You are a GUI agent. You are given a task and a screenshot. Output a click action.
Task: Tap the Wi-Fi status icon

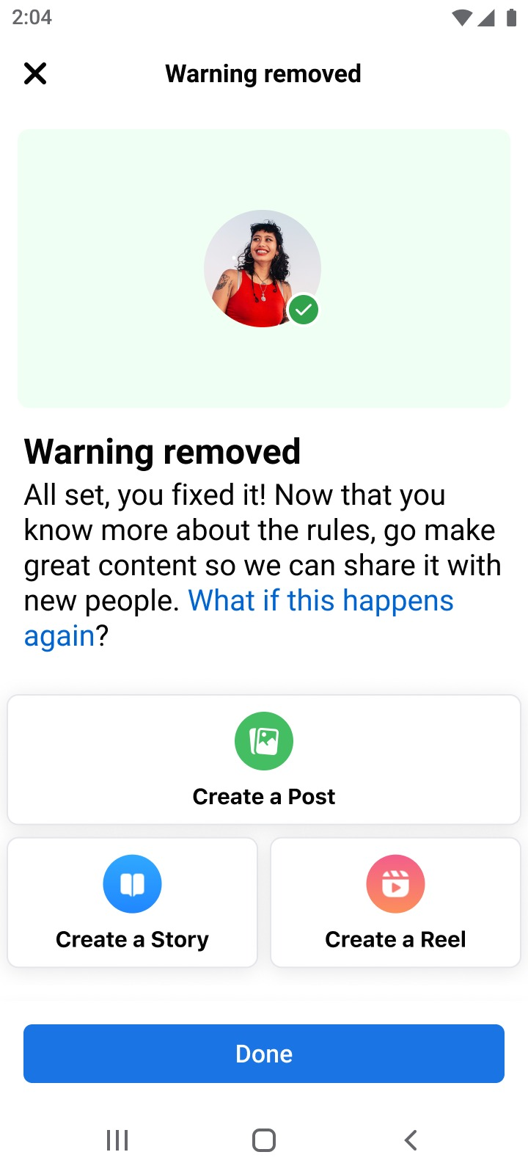462,18
